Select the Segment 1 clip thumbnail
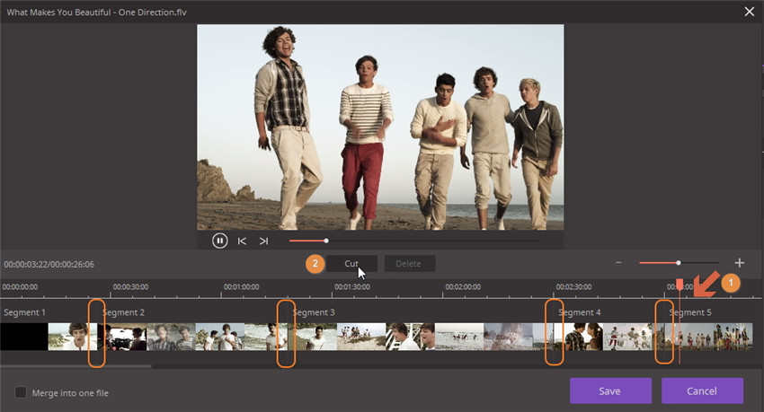The width and height of the screenshot is (764, 412). point(49,336)
